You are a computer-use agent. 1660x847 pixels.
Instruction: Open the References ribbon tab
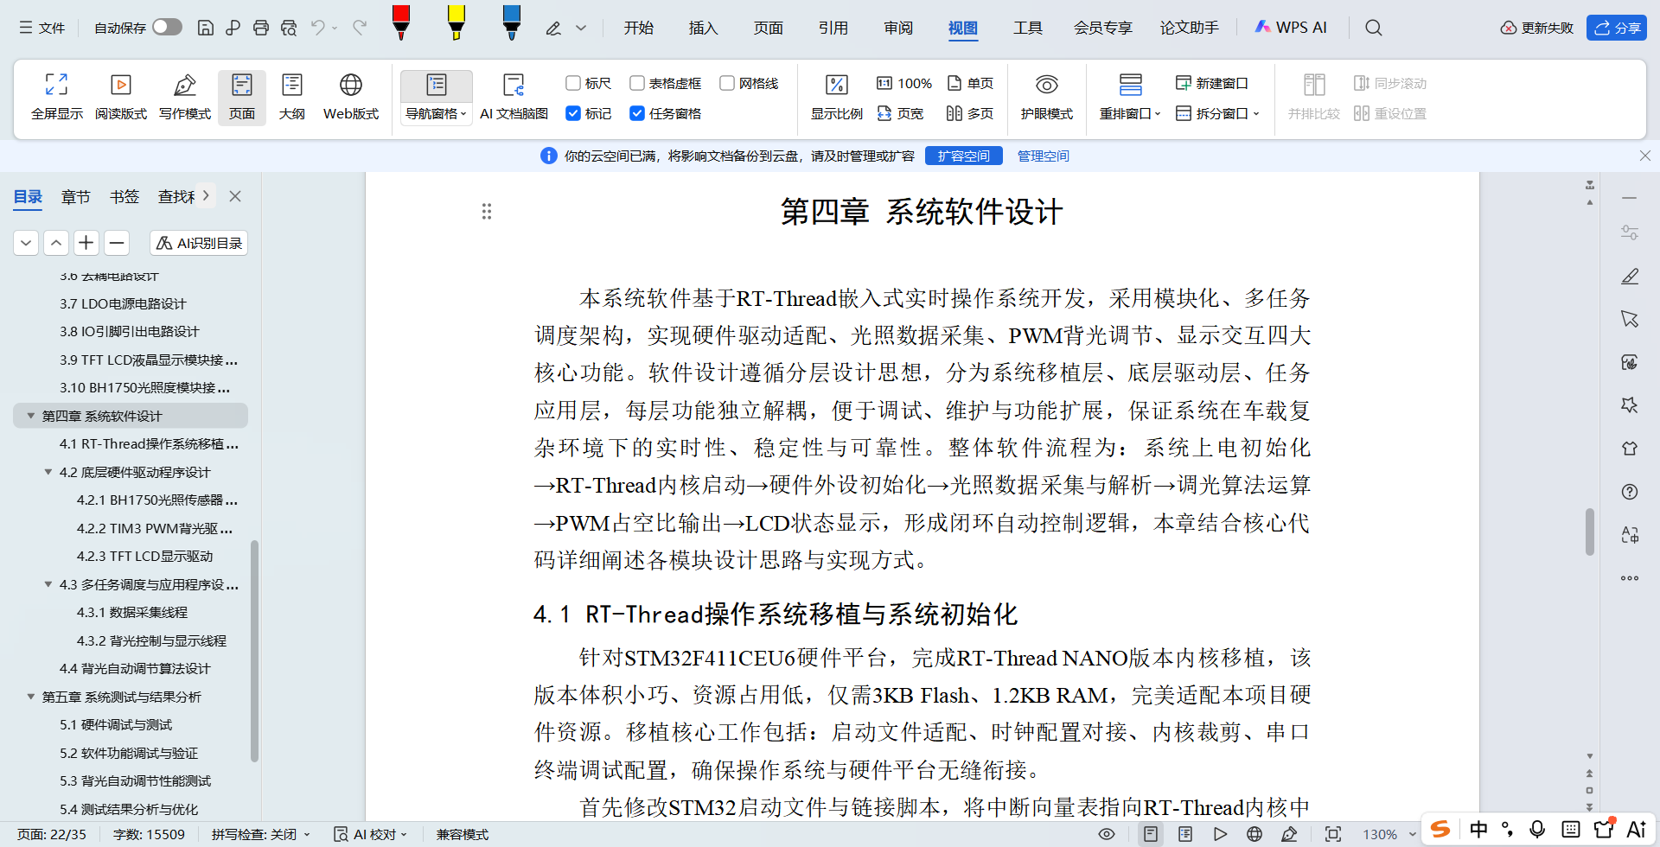833,28
